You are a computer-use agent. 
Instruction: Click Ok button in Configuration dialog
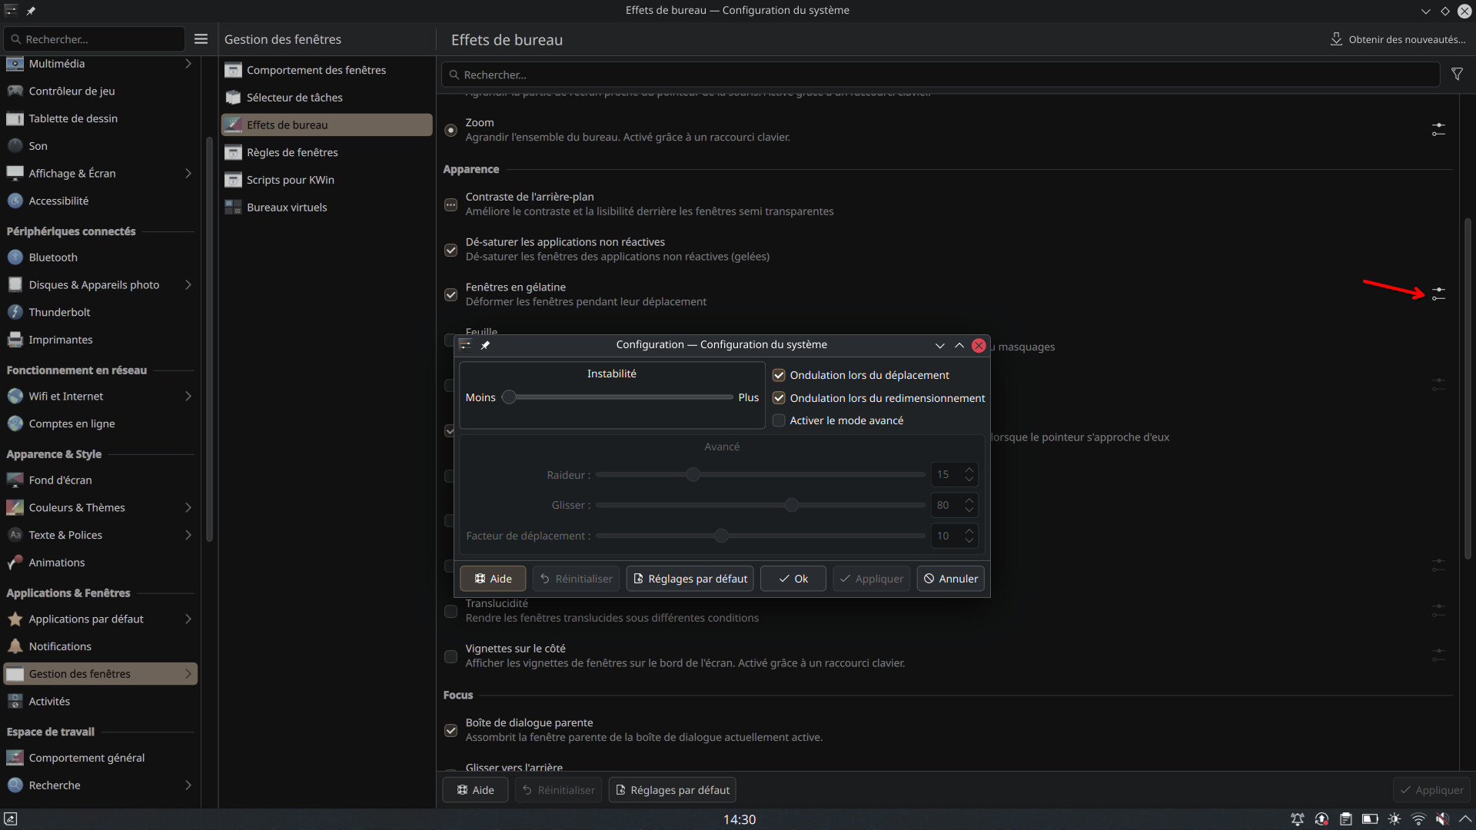[x=793, y=579]
